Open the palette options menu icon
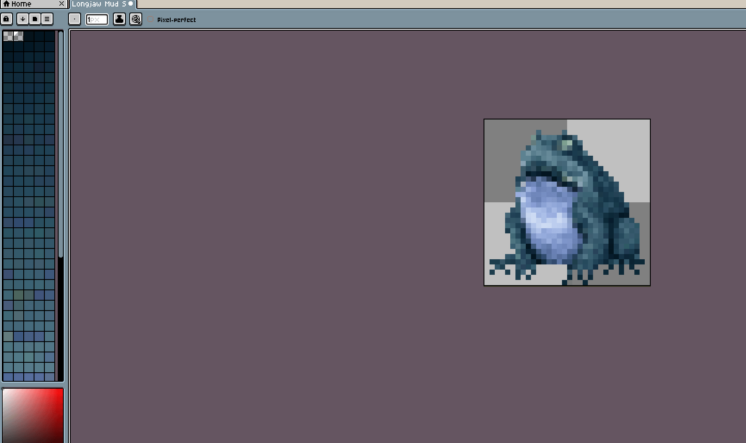The width and height of the screenshot is (746, 443). [47, 19]
